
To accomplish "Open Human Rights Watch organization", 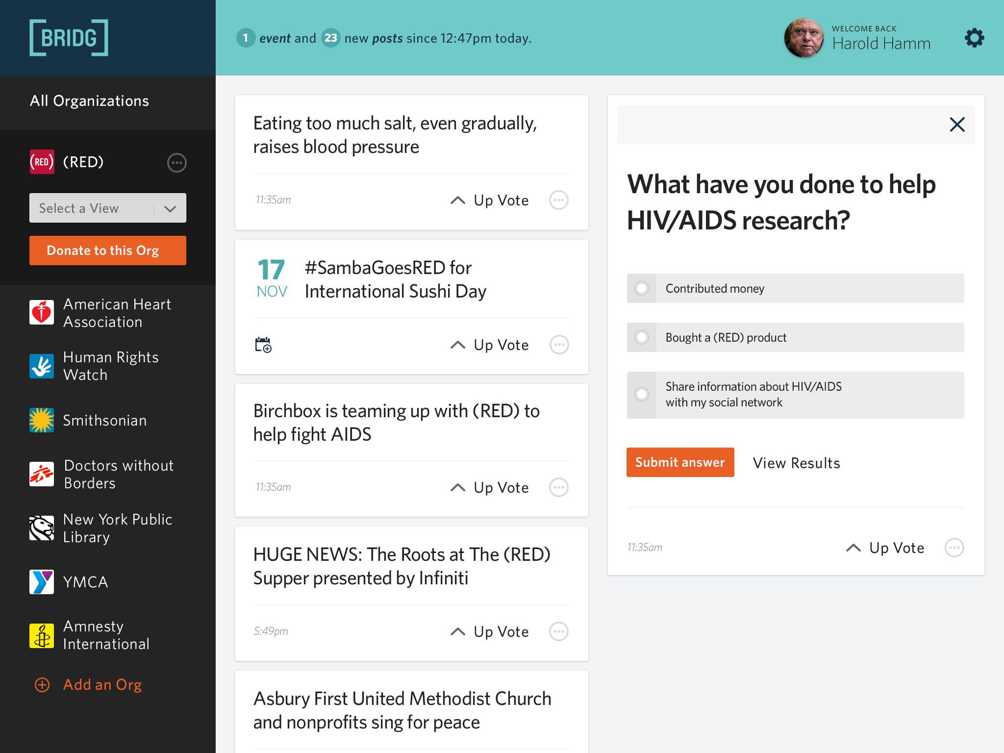I will (x=111, y=366).
